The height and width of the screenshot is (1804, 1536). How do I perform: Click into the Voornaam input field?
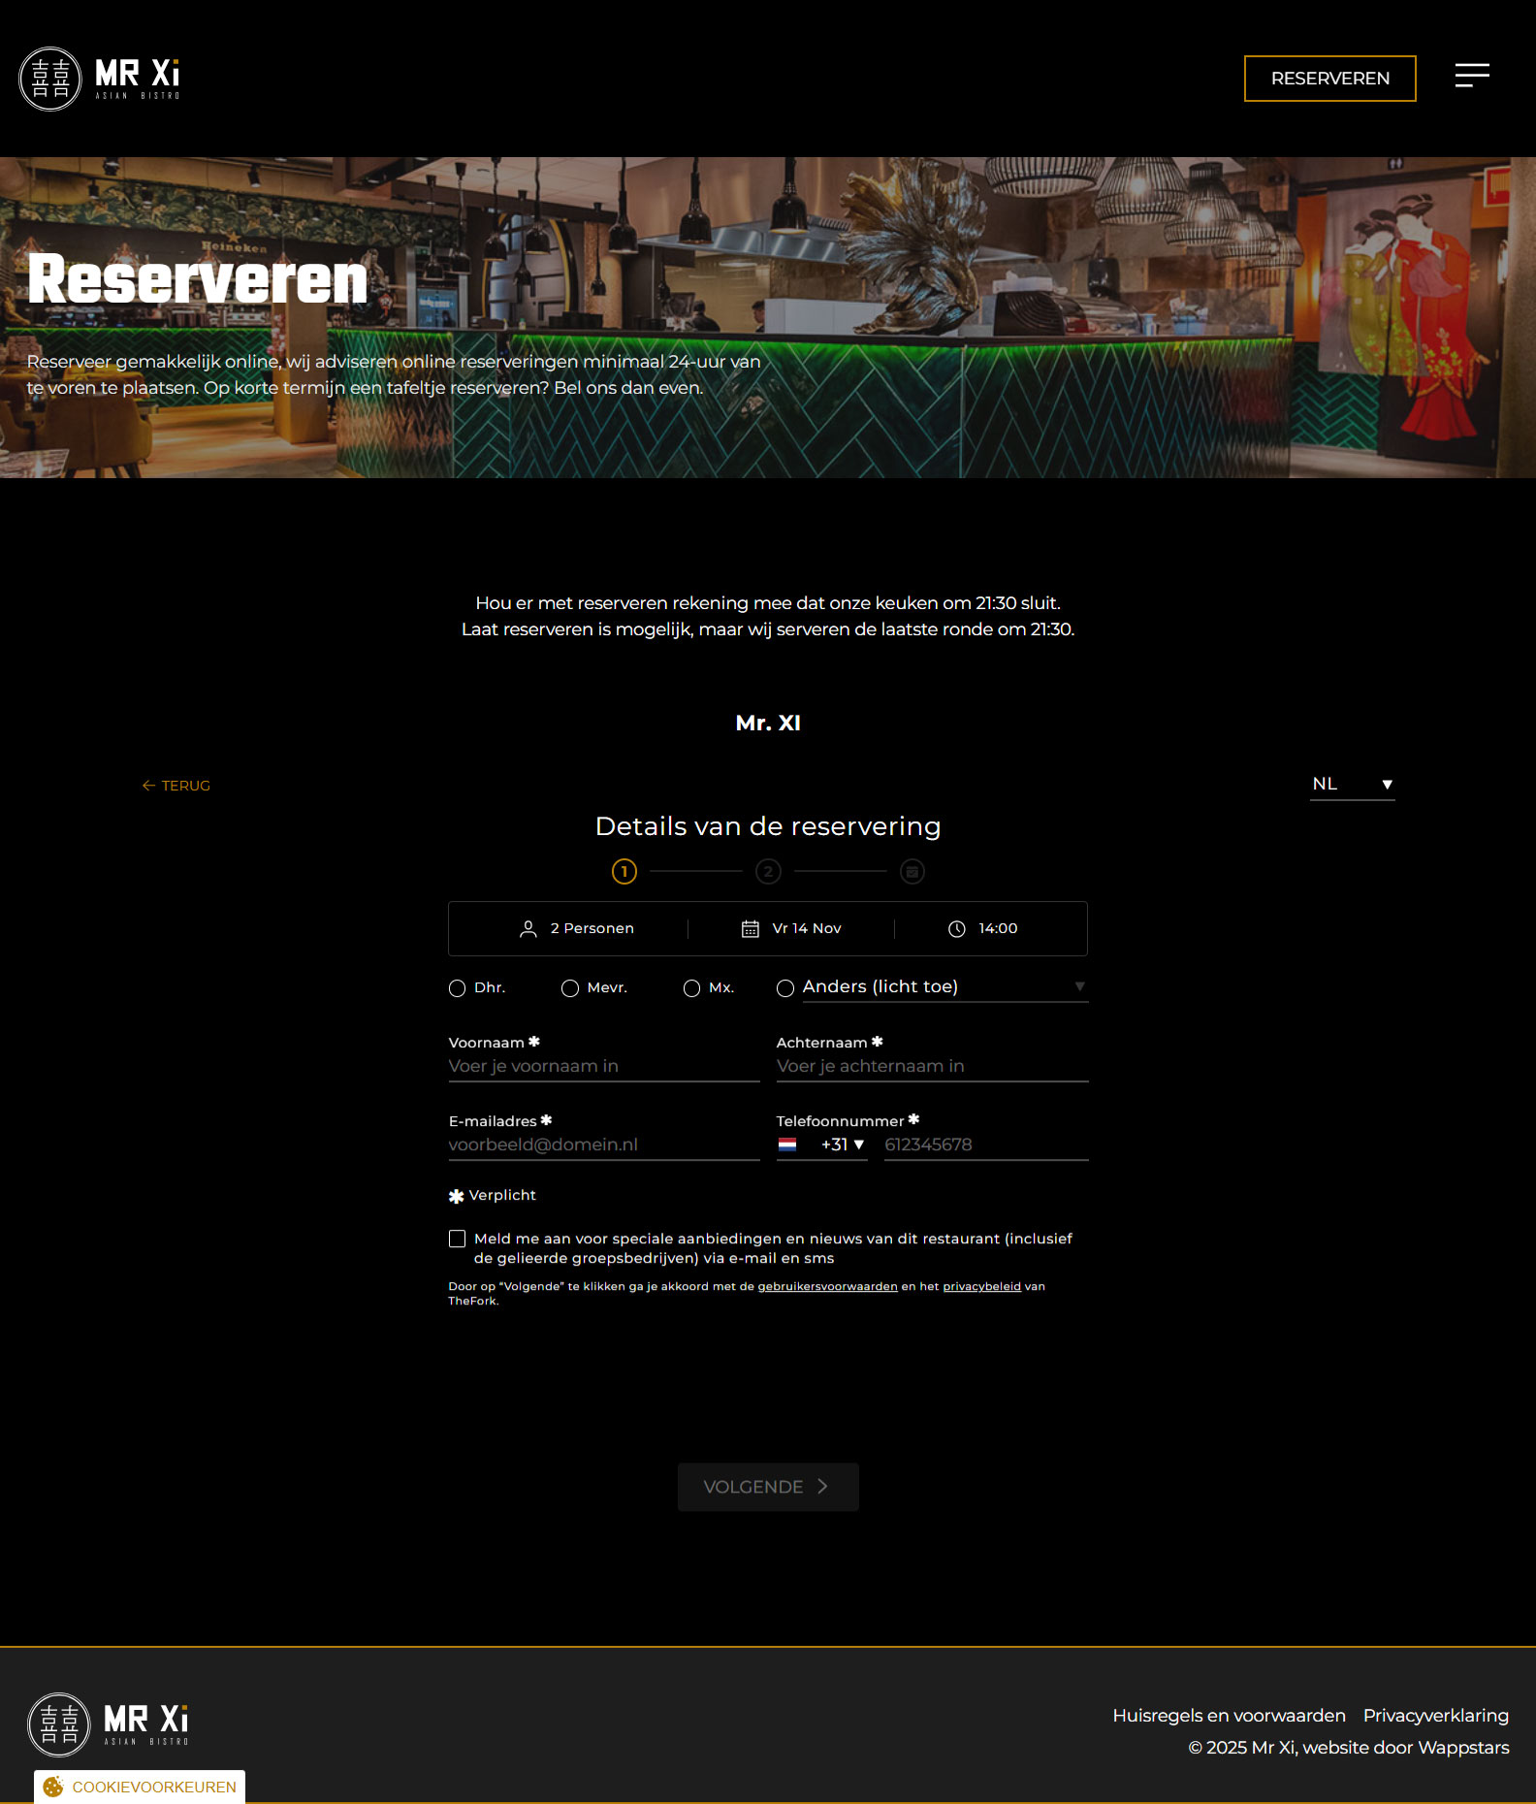click(603, 1066)
